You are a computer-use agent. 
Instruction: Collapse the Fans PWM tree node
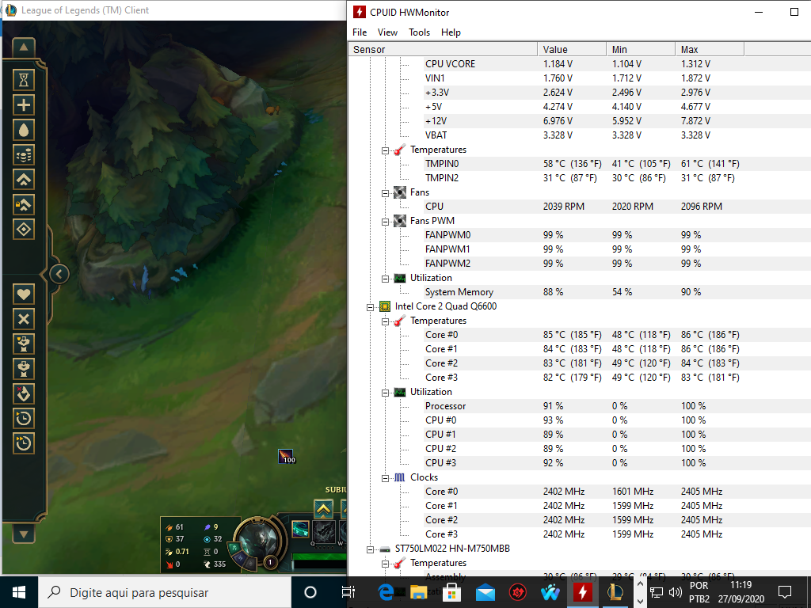click(386, 222)
